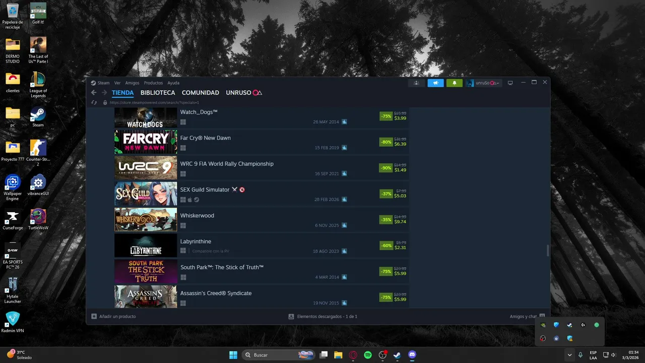Open the Far Cry New Dawn thumbnail
Image resolution: width=645 pixels, height=363 pixels.
(146, 142)
